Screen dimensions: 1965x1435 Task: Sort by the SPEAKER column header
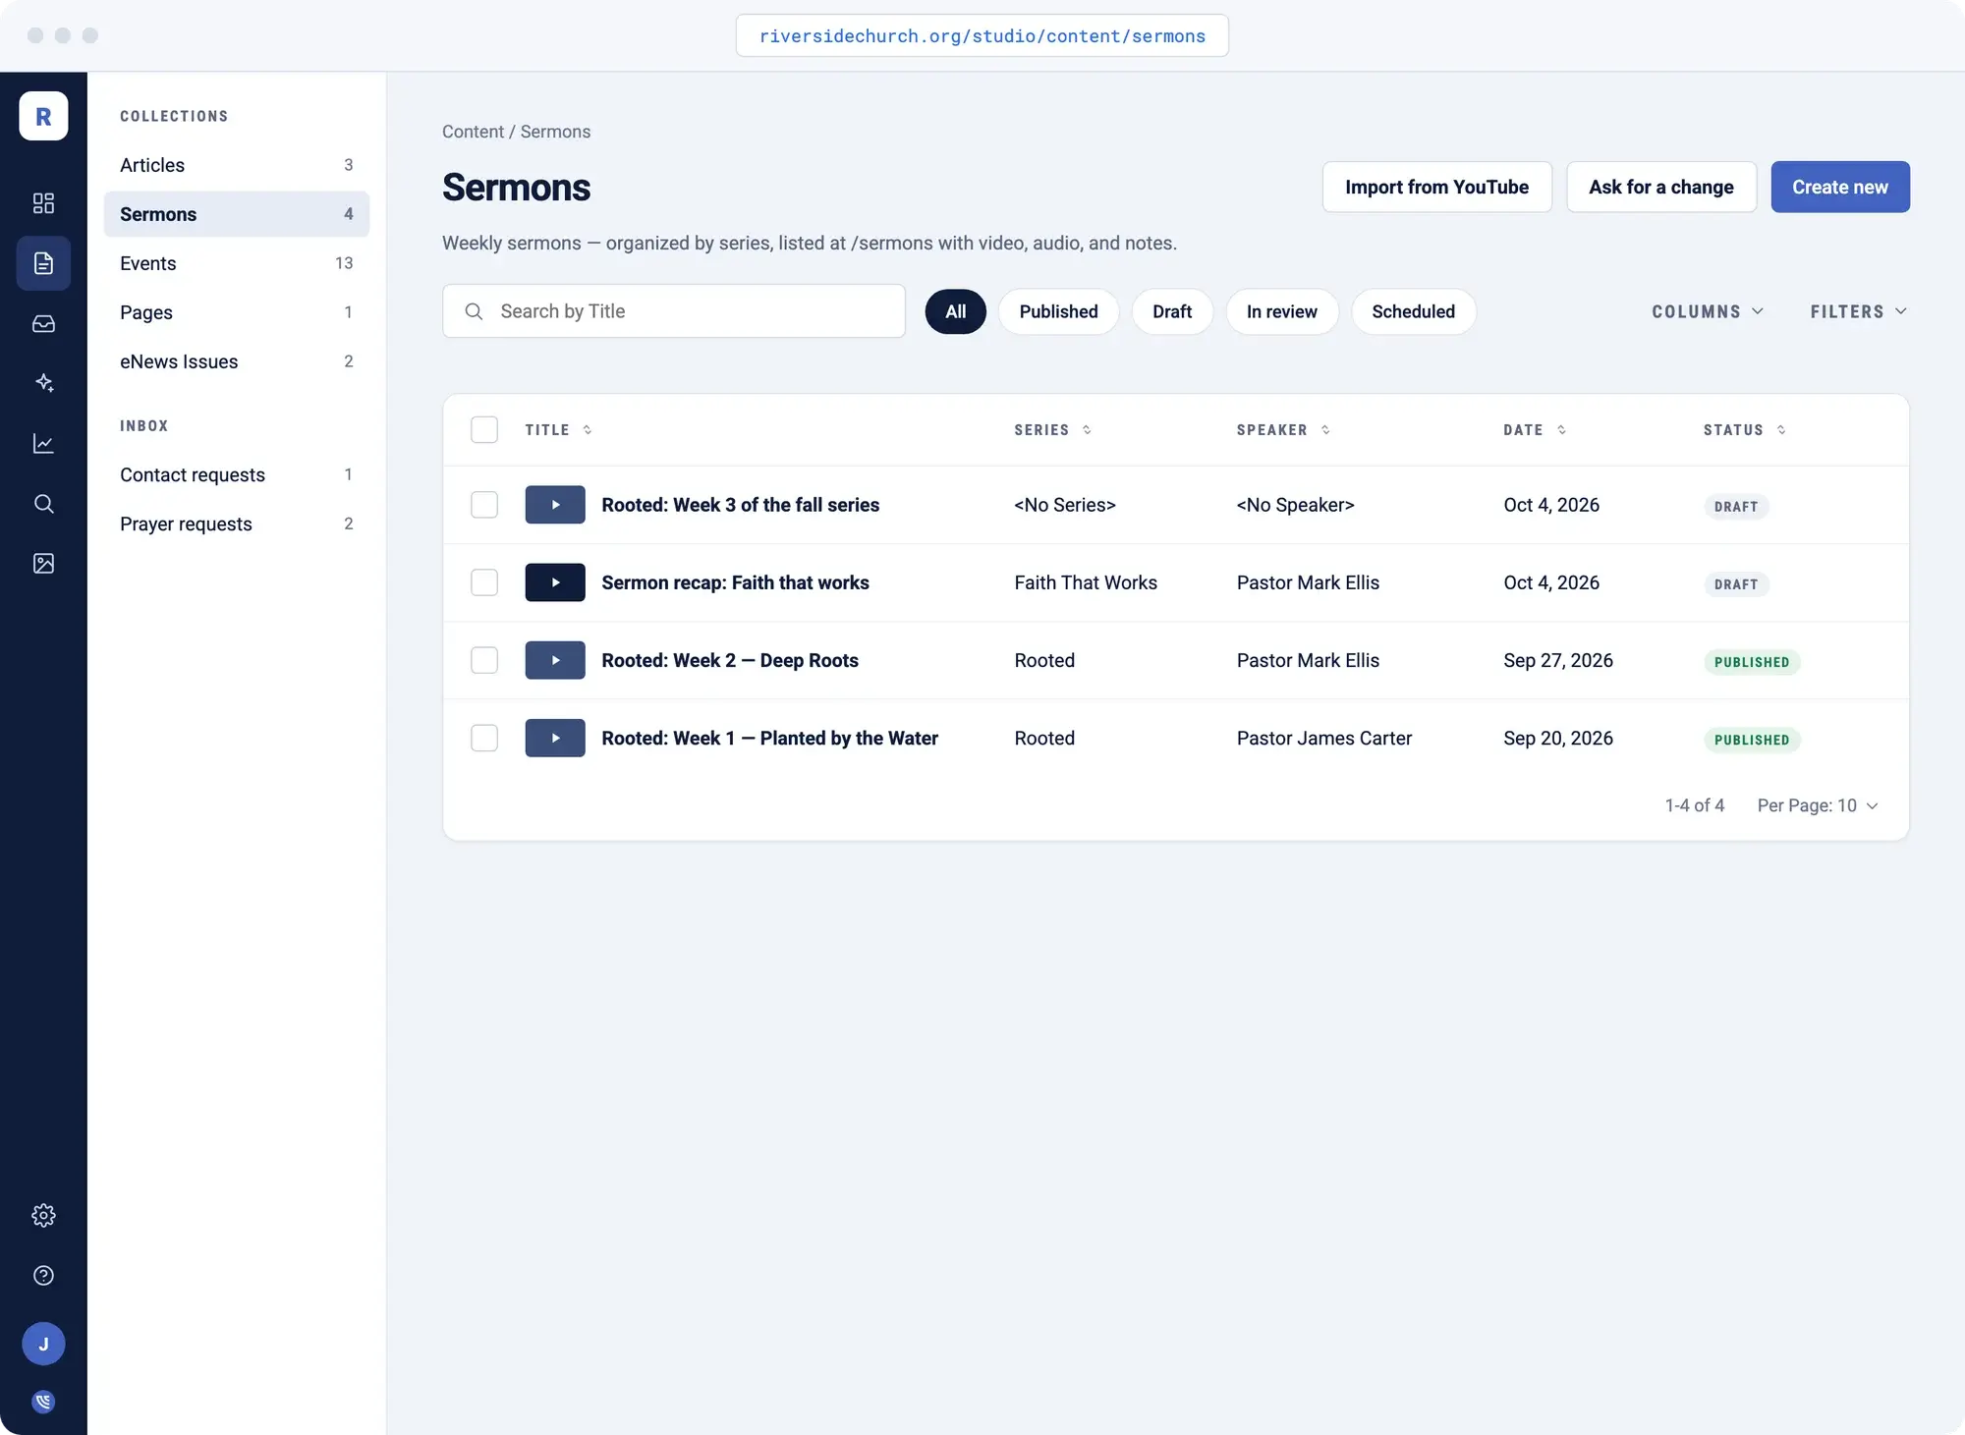tap(1283, 430)
